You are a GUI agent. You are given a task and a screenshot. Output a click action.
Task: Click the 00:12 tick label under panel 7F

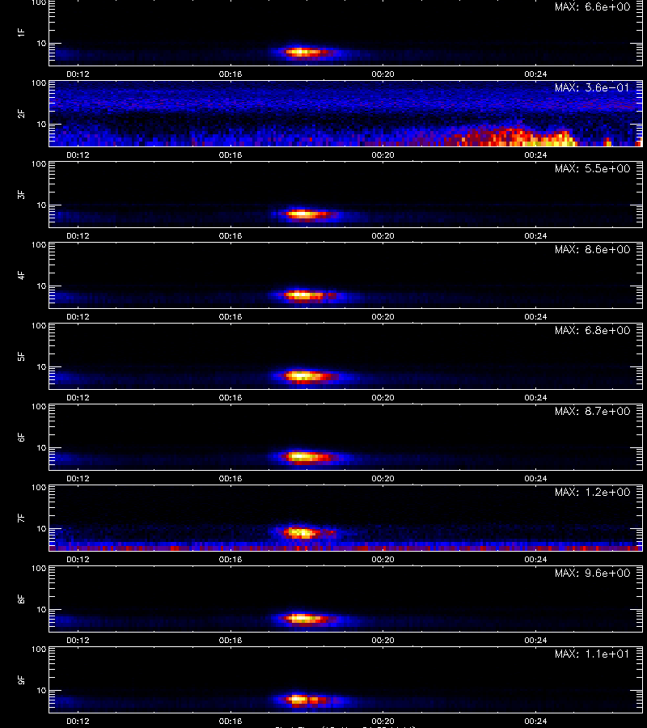point(78,560)
